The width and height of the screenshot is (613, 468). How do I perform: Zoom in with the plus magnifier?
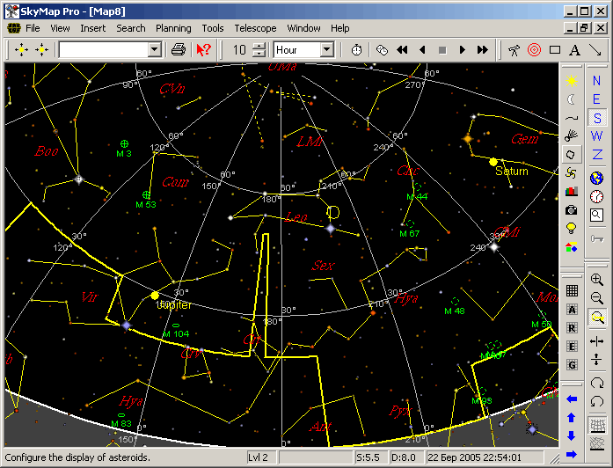(596, 280)
